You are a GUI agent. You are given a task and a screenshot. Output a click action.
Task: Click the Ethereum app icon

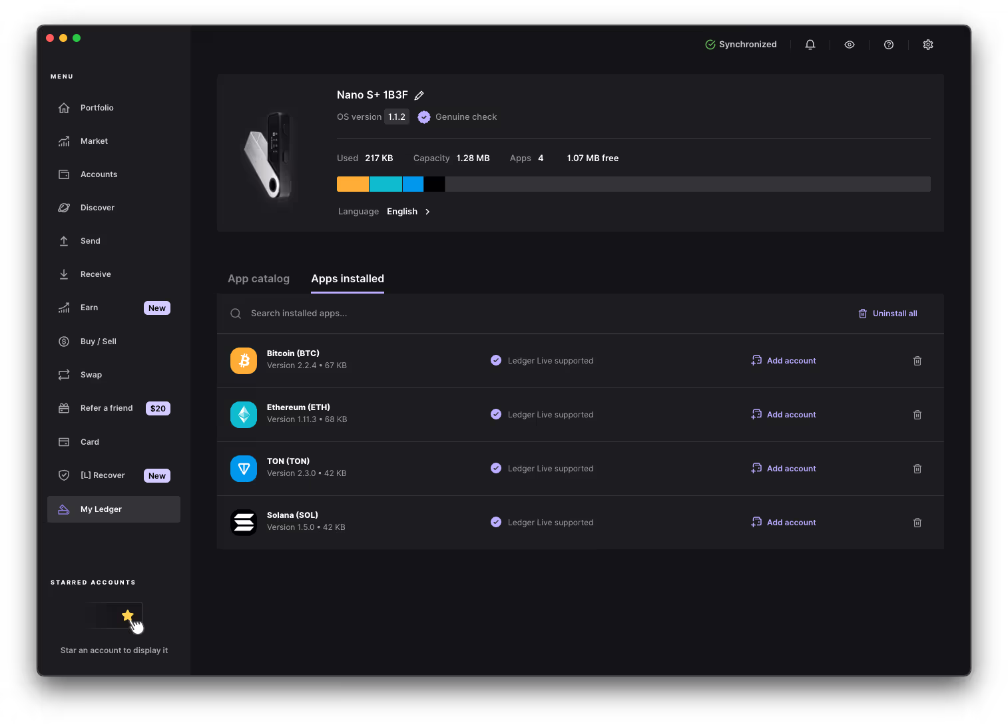click(x=244, y=415)
